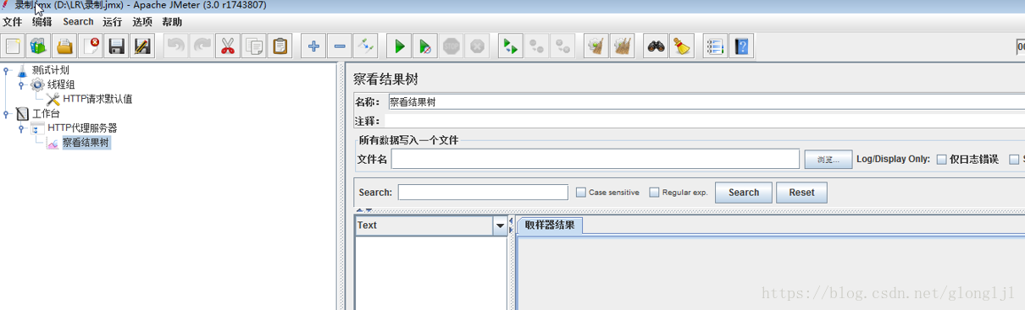
Task: Open the 文件 menu
Action: [13, 22]
